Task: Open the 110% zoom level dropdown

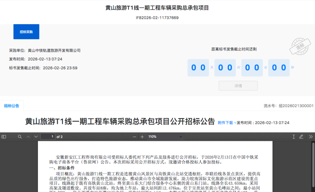Action: click(165, 137)
